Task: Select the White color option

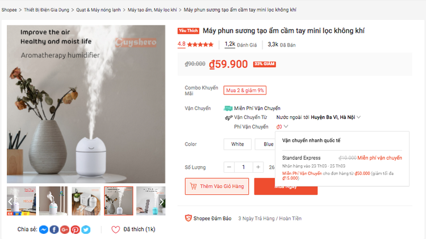Action: point(237,144)
